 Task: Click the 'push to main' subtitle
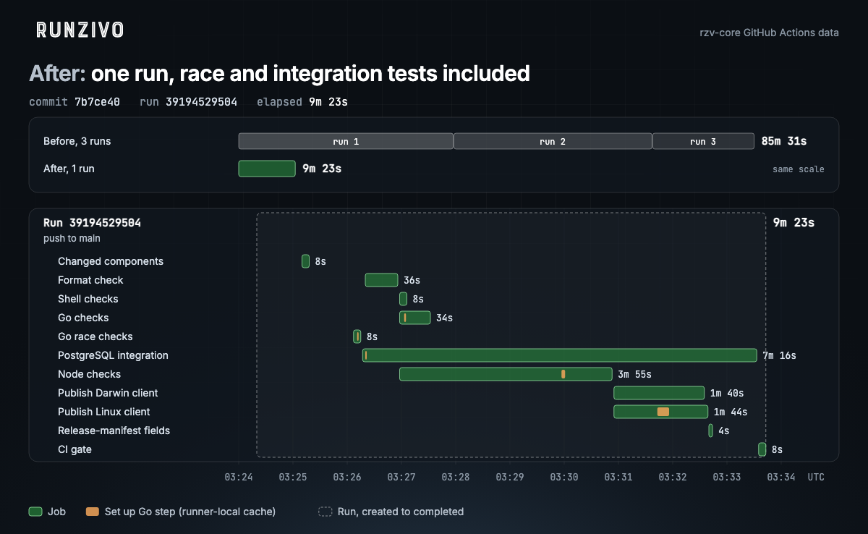72,238
